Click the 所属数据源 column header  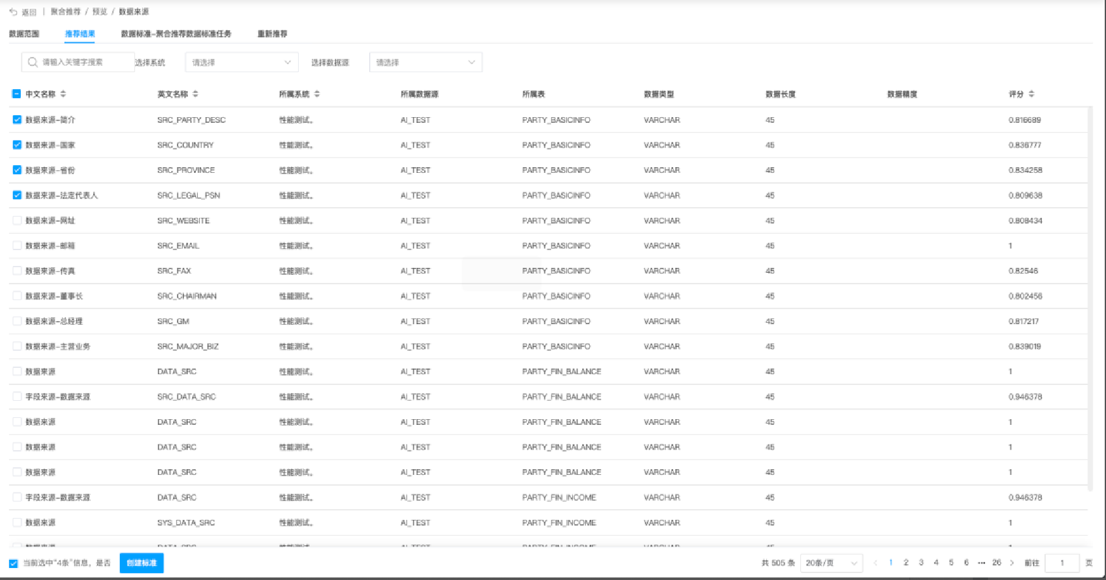tap(419, 94)
